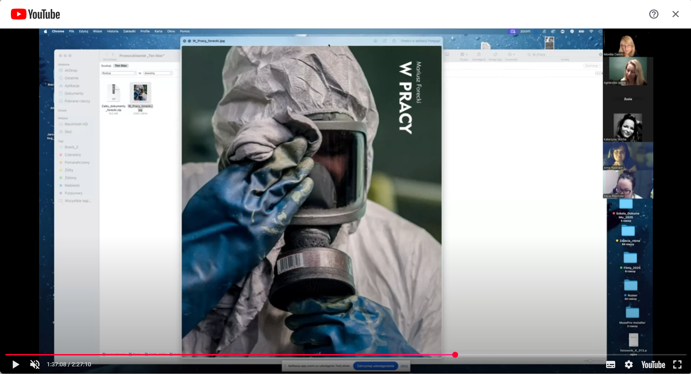
Task: Open the Rodzaj search criteria dropdown
Action: 118,73
